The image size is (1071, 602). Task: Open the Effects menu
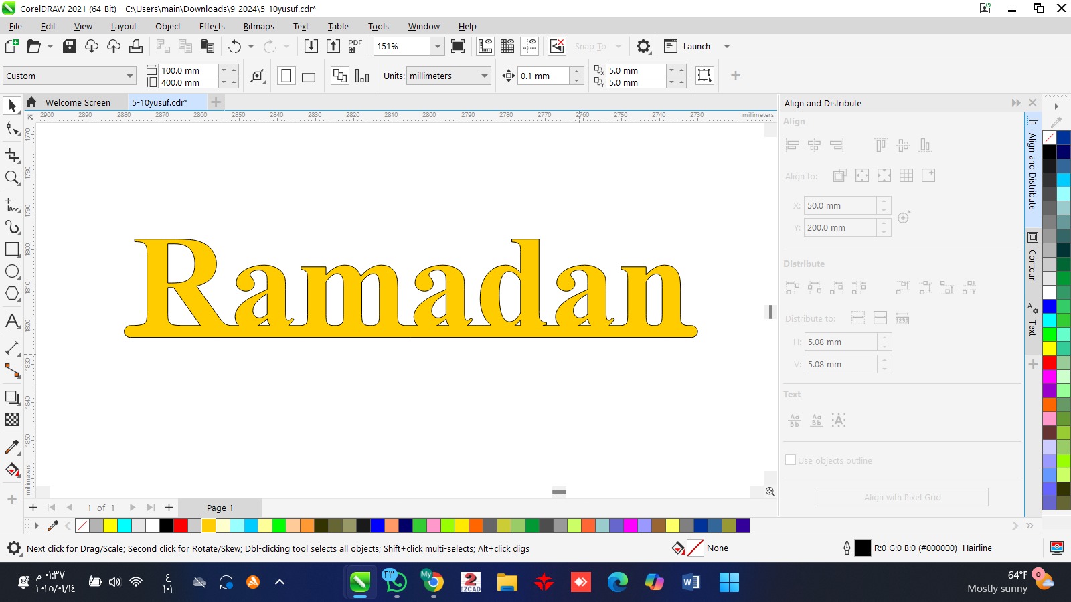point(212,27)
